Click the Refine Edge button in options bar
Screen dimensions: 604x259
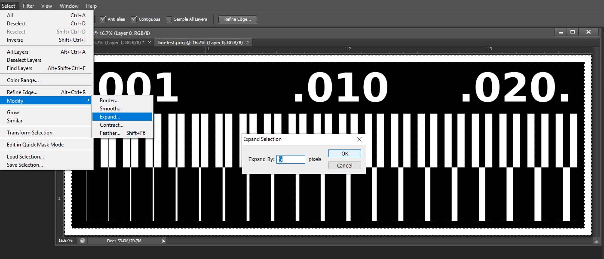[x=238, y=19]
